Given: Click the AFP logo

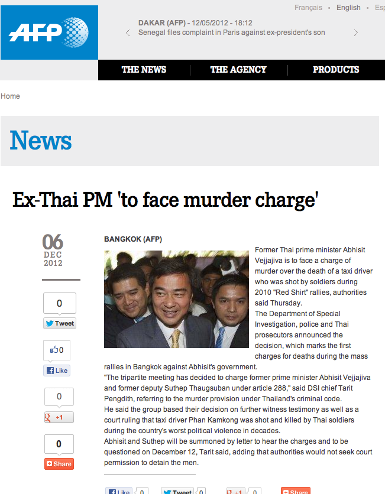Looking at the screenshot, I should coord(49,32).
